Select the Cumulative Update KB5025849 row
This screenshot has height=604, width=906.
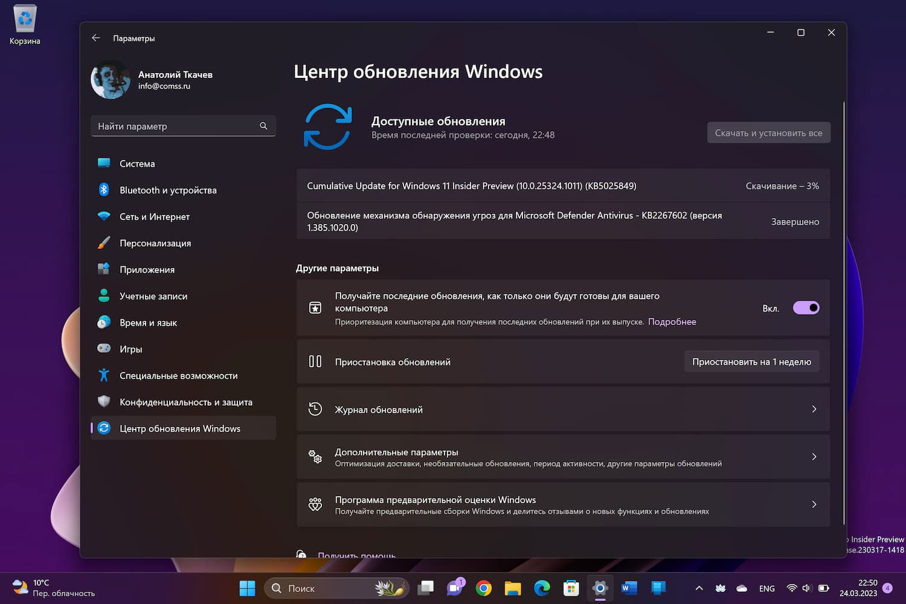coord(563,186)
